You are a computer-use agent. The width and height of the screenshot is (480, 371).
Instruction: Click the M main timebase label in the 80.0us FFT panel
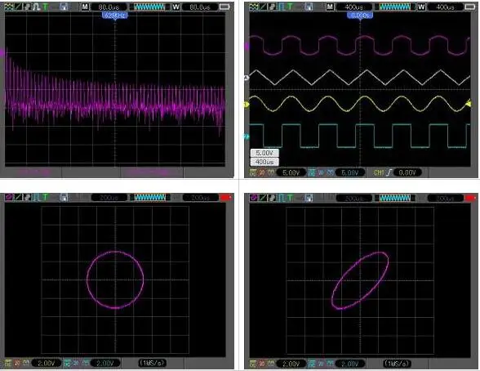point(85,7)
